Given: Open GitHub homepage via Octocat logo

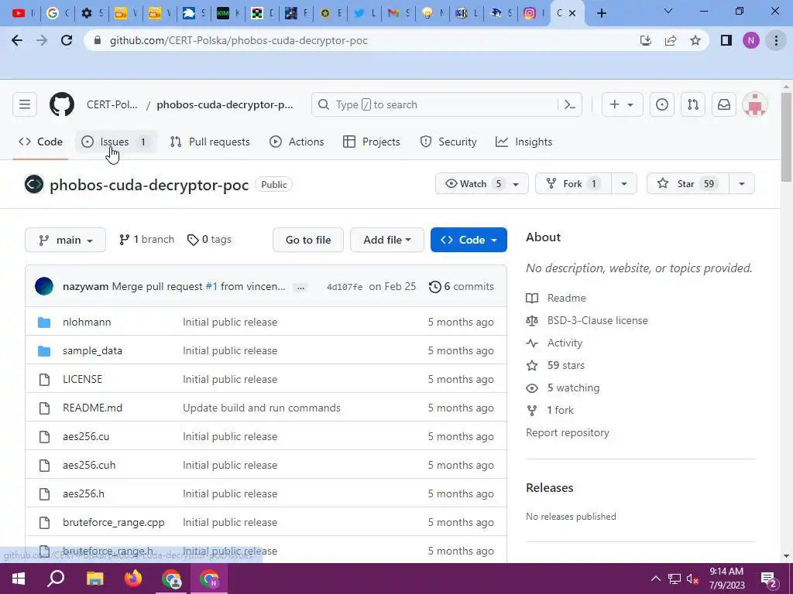Looking at the screenshot, I should coord(62,104).
